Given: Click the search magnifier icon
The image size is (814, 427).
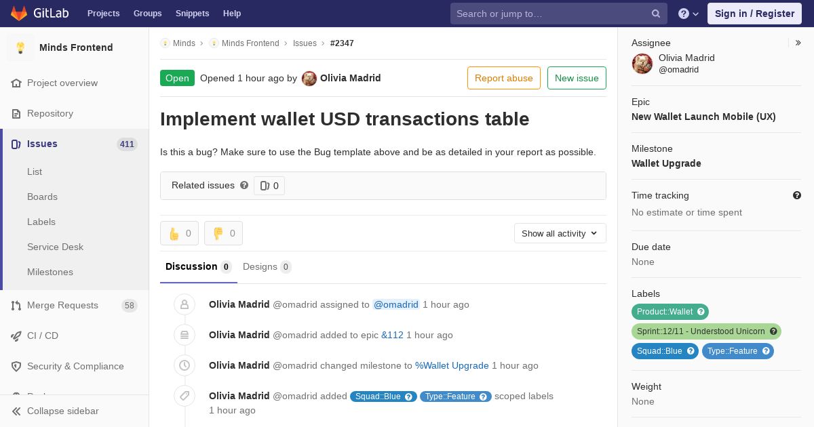Looking at the screenshot, I should click(x=656, y=14).
